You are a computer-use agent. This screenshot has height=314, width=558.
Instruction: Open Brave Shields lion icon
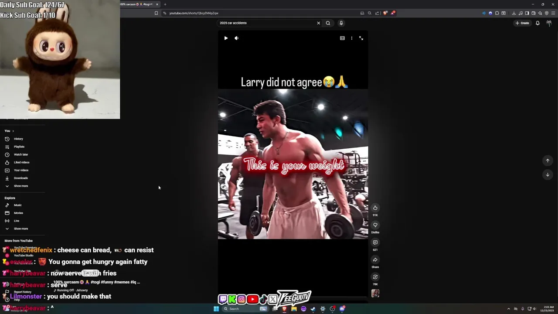point(385,13)
